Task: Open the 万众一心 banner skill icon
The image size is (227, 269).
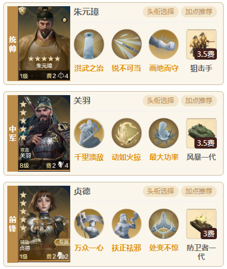Action: [89, 223]
